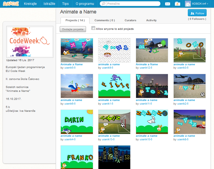
Task: Open author link ucenik6-5
Action: [70, 104]
